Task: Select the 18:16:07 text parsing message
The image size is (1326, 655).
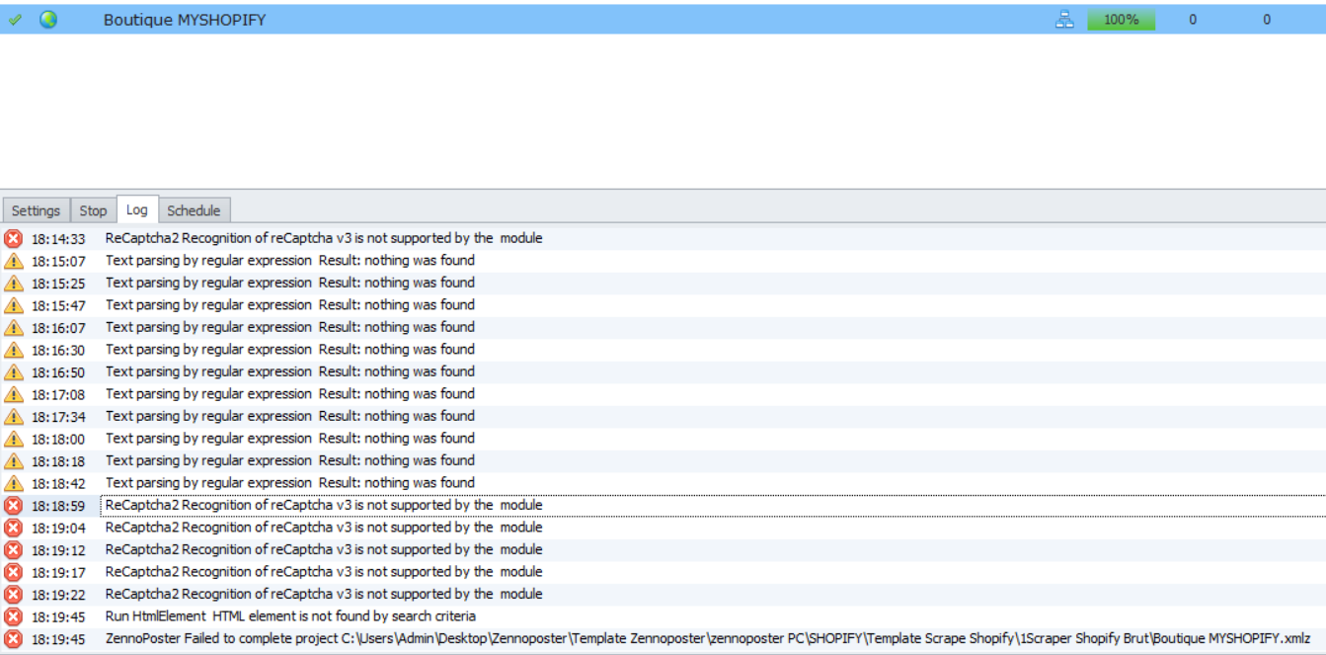Action: tap(290, 327)
